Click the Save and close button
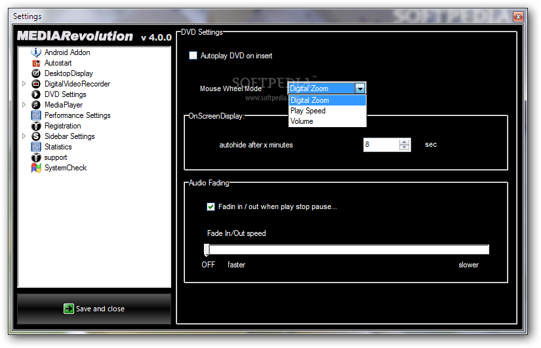 point(94,309)
